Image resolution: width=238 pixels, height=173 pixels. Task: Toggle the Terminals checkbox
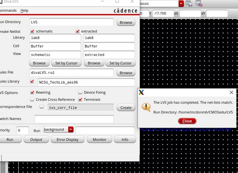(80, 99)
